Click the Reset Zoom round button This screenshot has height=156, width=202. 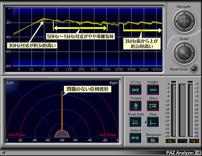tap(194, 69)
